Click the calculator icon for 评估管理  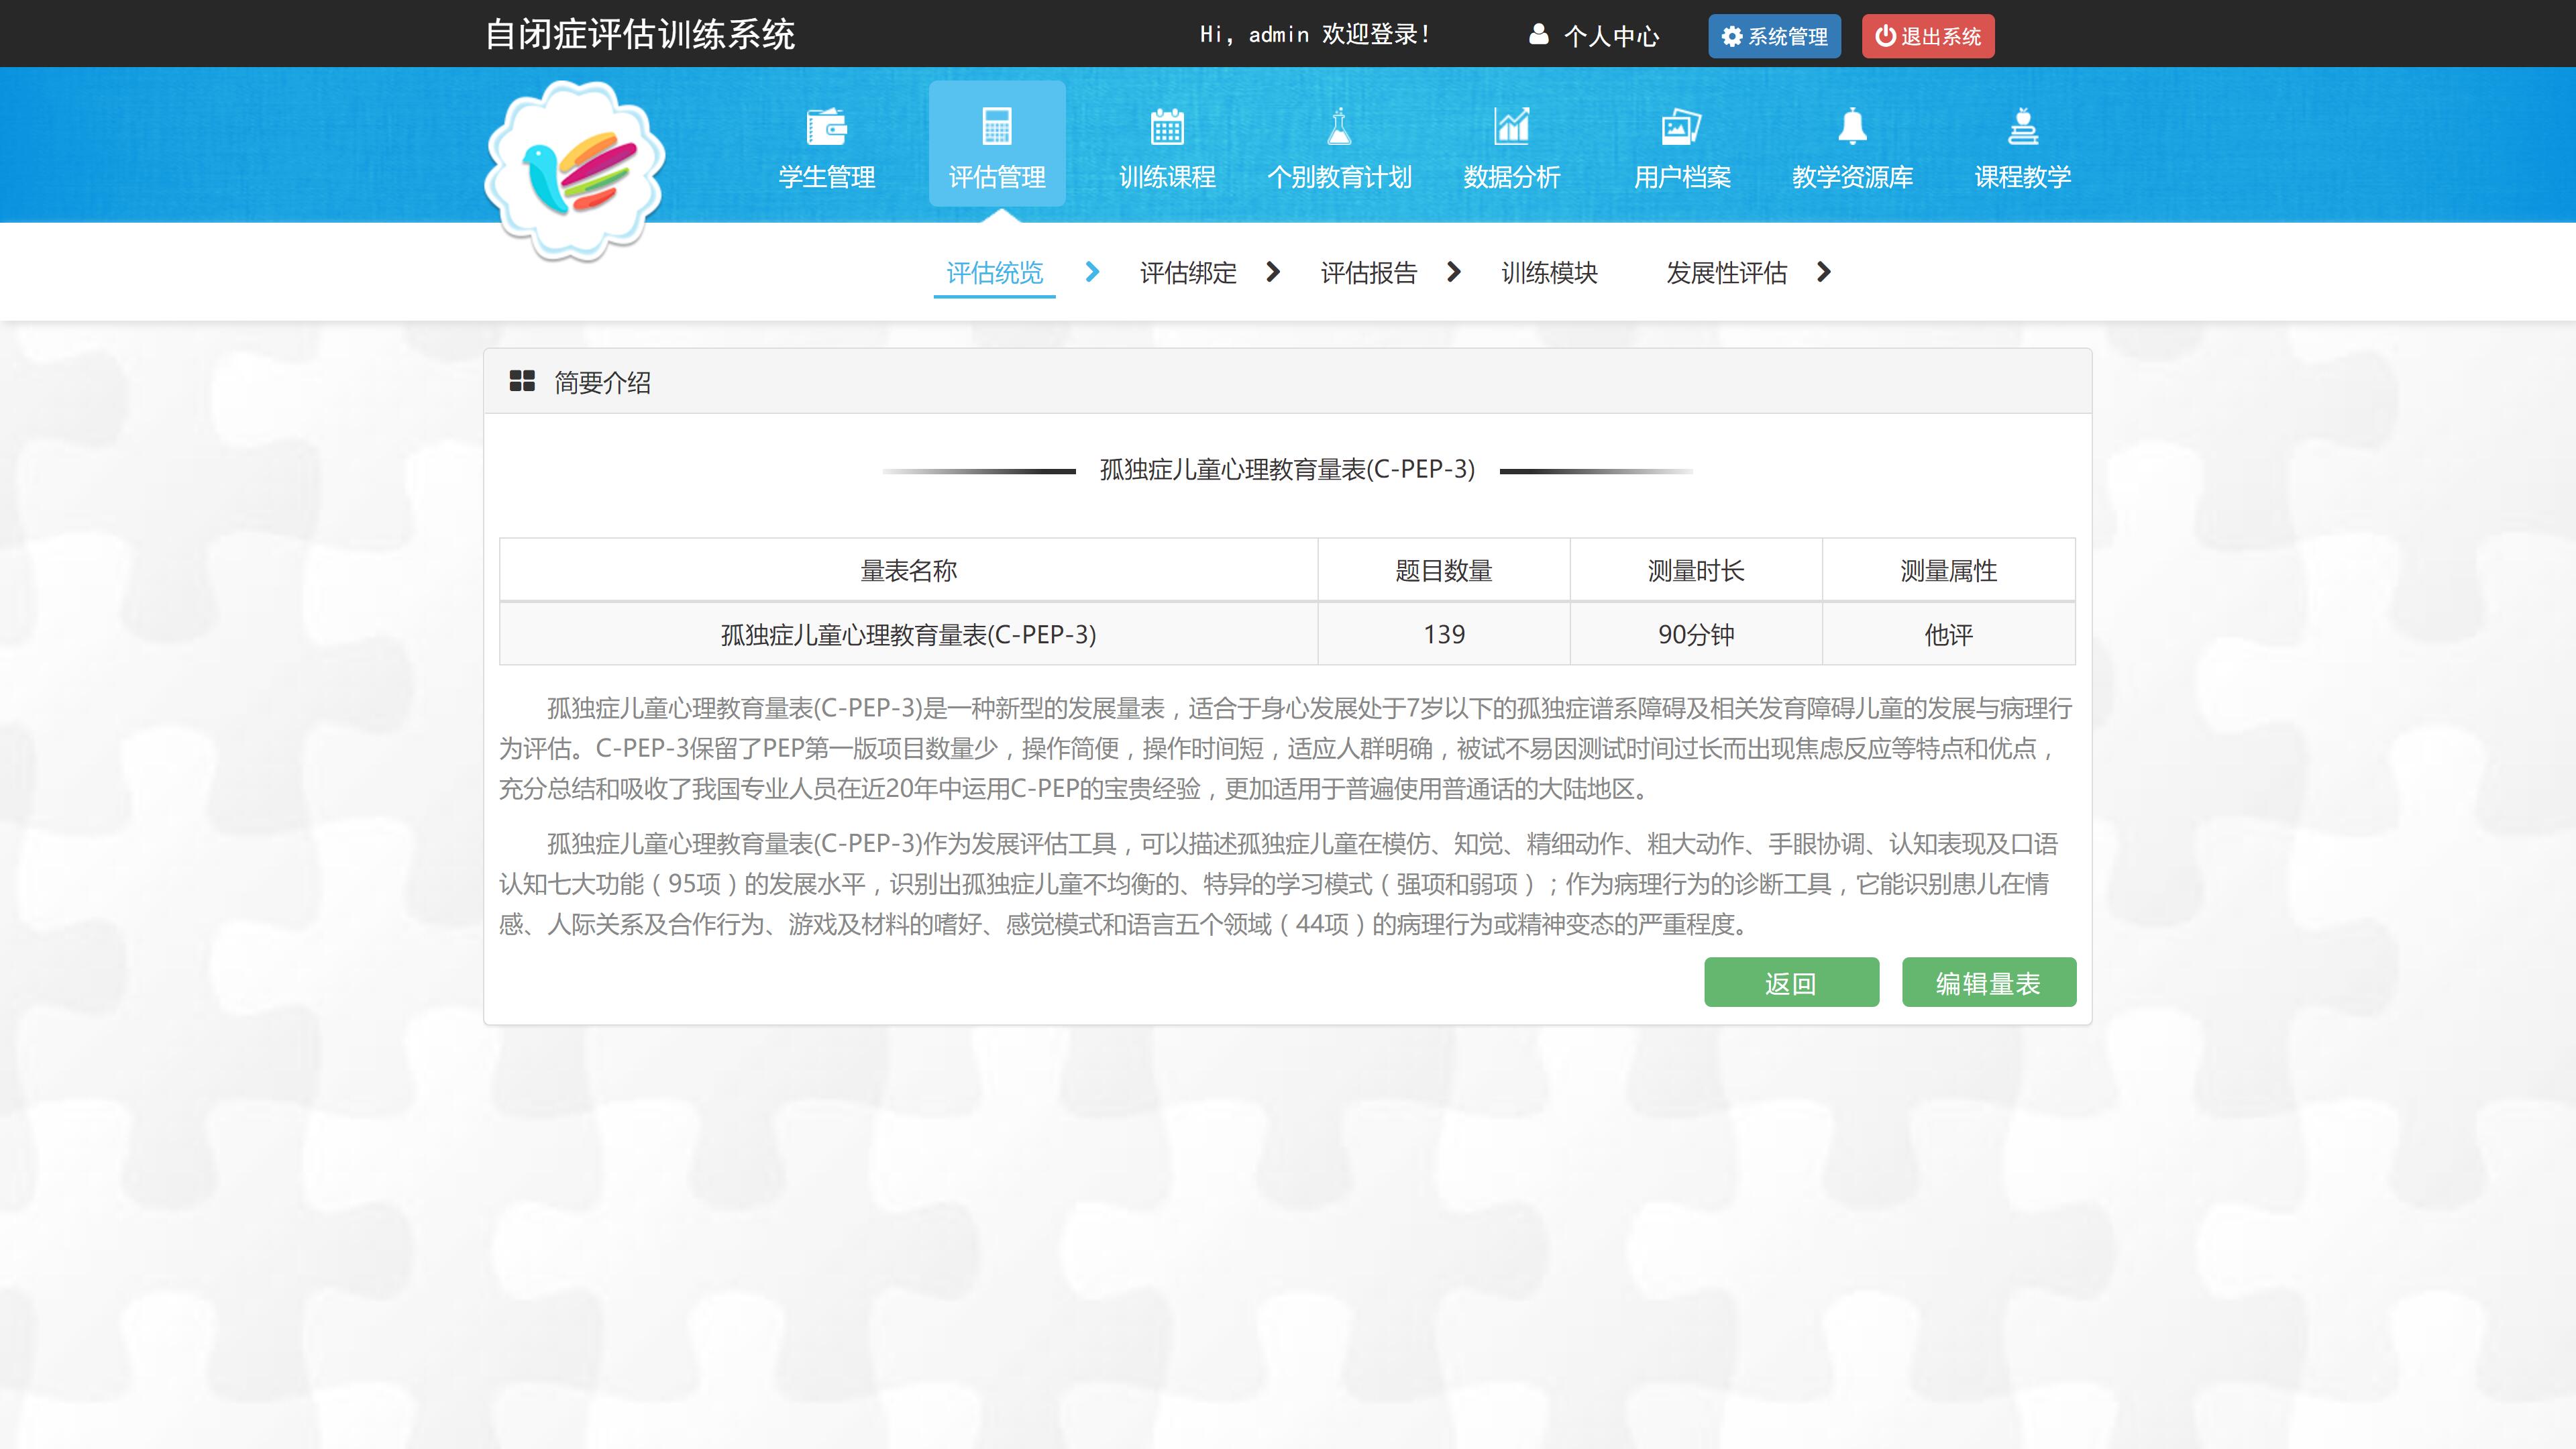[997, 127]
